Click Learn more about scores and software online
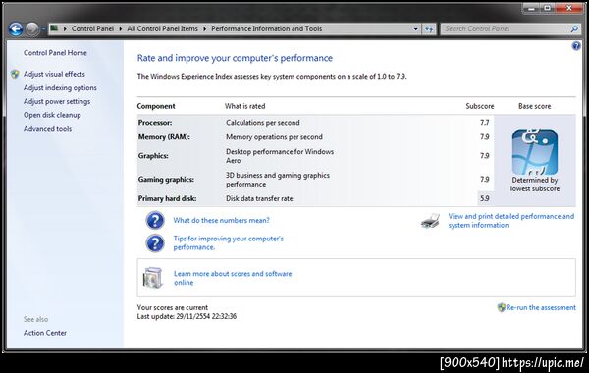589x373 pixels. [x=233, y=278]
